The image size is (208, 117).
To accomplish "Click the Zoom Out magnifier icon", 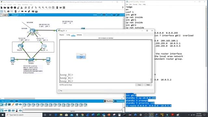I will click(x=46, y=8).
